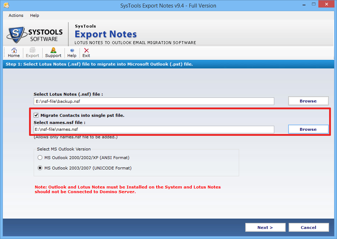Maximize the Export Notes window

[x=314, y=5]
